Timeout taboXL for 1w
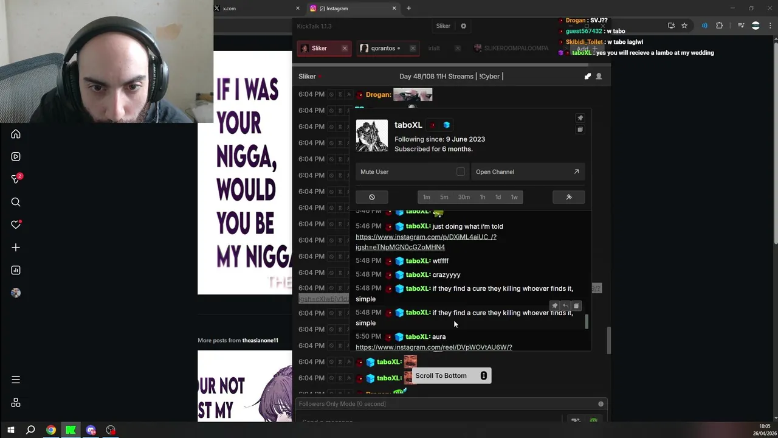 click(x=514, y=197)
